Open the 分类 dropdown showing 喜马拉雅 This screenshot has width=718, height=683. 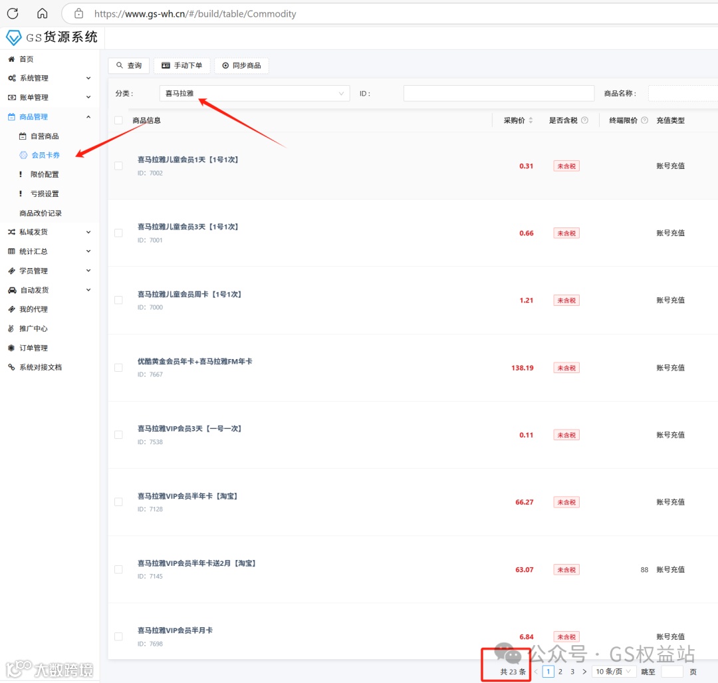255,94
